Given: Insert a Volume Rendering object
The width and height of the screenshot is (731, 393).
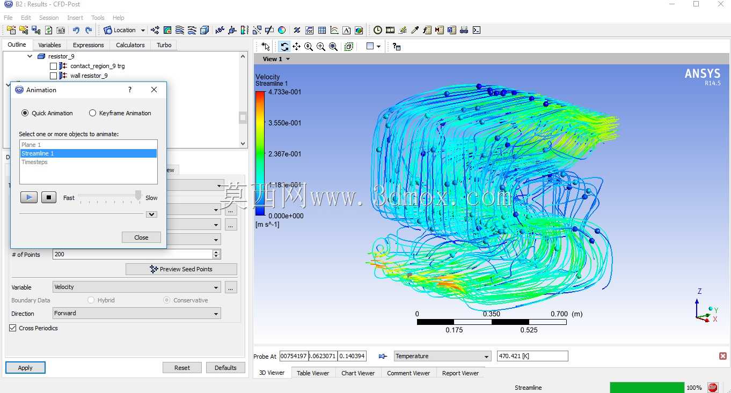Looking at the screenshot, I should click(x=204, y=30).
